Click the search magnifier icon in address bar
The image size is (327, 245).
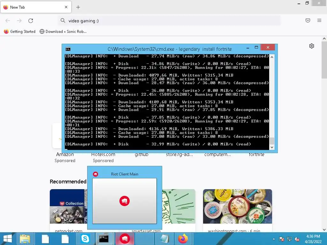[x=63, y=20]
